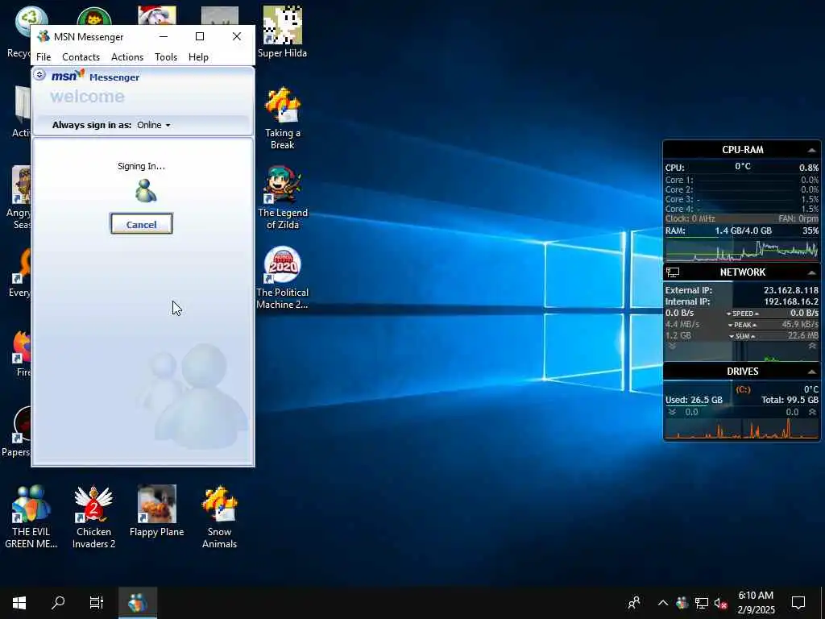825x619 pixels.
Task: Collapse the NETWORK gadget panel
Action: [x=811, y=272]
